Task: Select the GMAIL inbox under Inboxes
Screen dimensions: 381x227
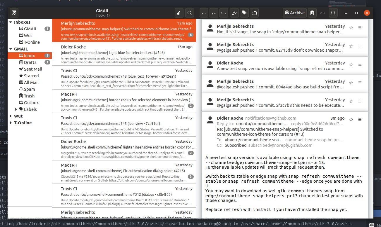Action: pos(30,29)
